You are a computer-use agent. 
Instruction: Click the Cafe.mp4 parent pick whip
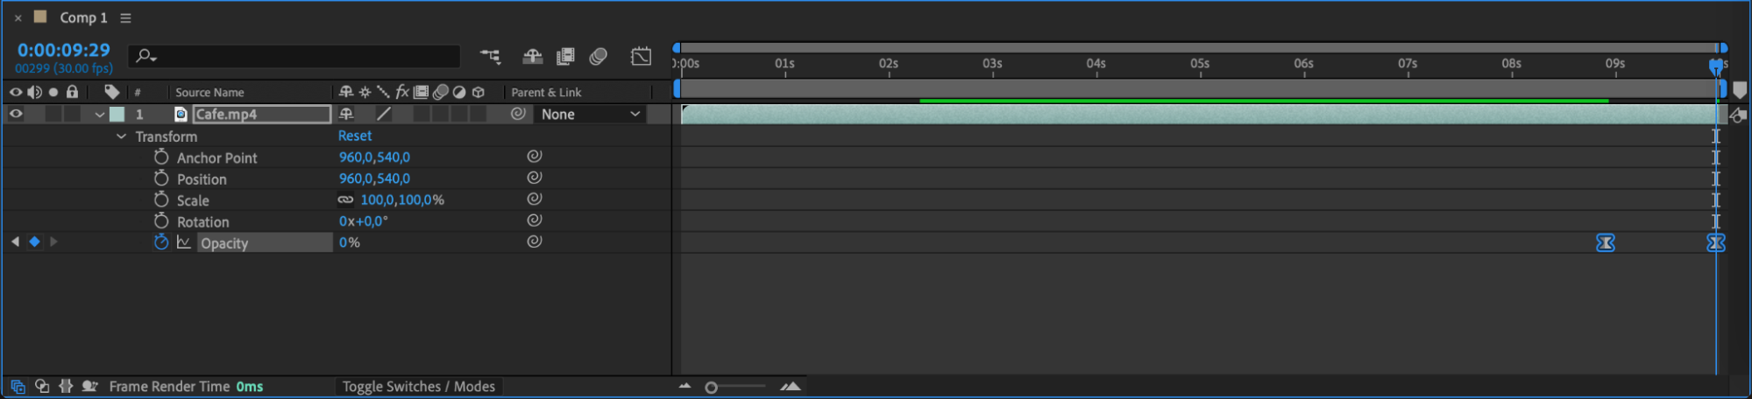518,114
